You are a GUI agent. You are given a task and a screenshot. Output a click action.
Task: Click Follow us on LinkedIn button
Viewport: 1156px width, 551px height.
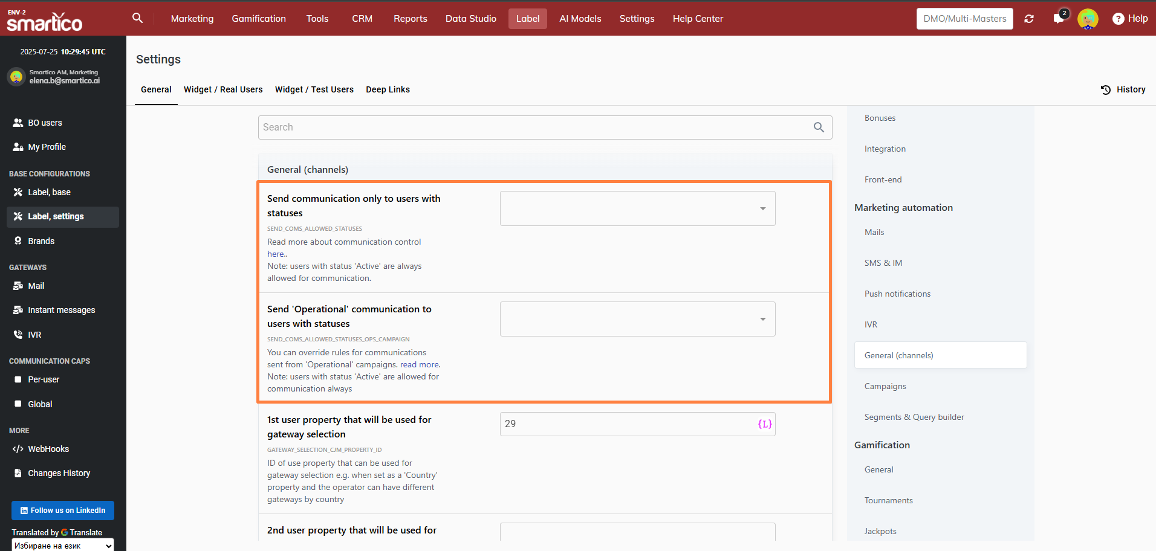pyautogui.click(x=63, y=511)
